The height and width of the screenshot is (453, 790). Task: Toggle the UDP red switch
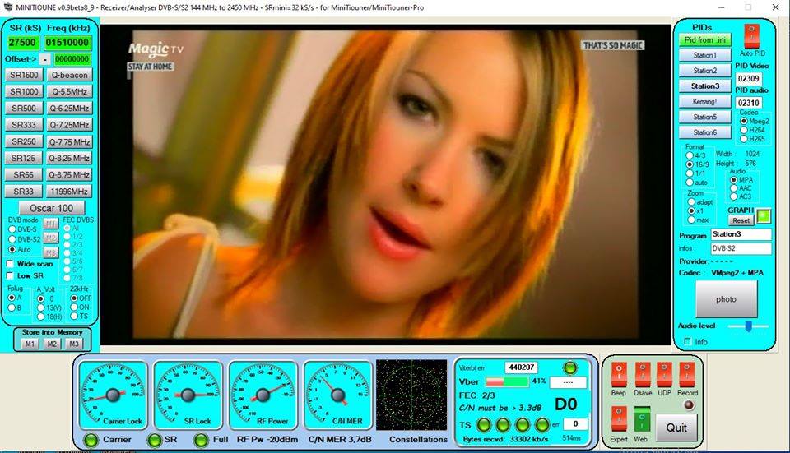click(x=664, y=374)
